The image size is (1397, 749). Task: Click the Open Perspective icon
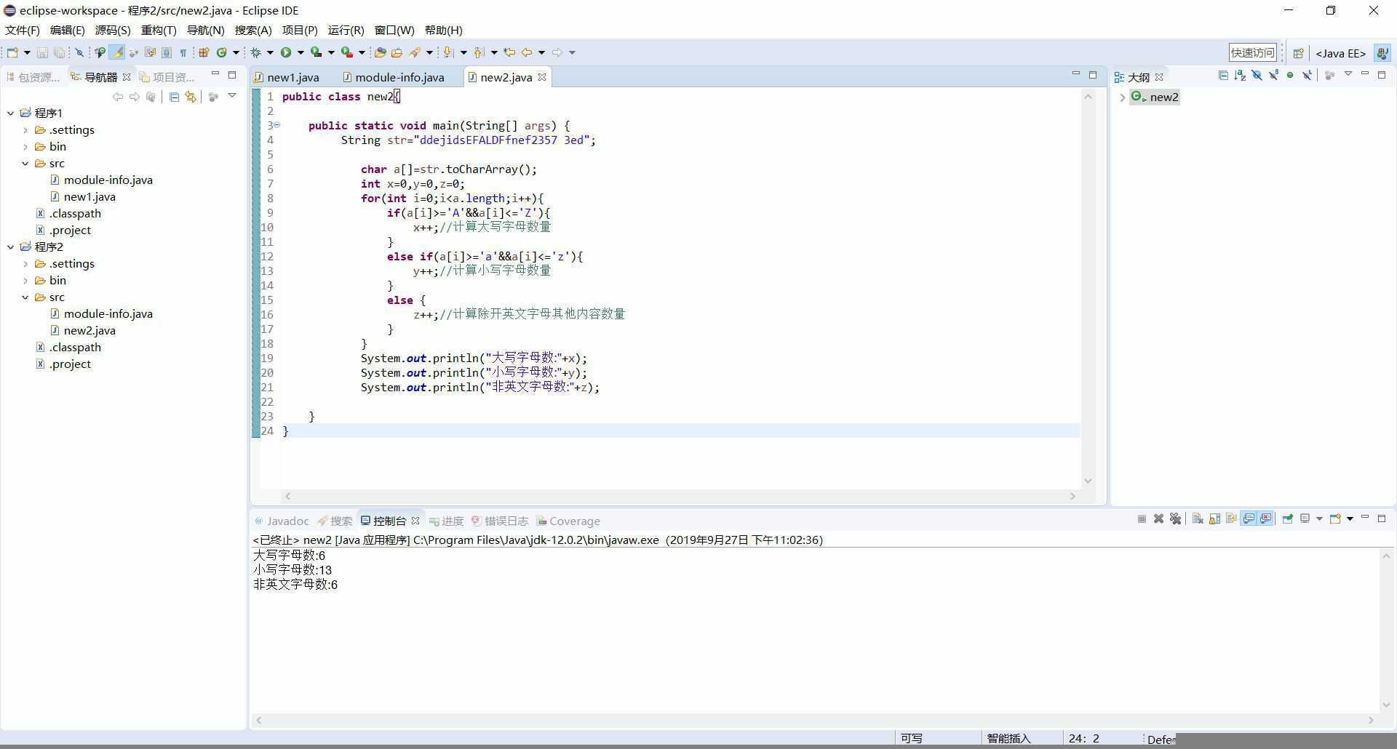[x=1298, y=53]
